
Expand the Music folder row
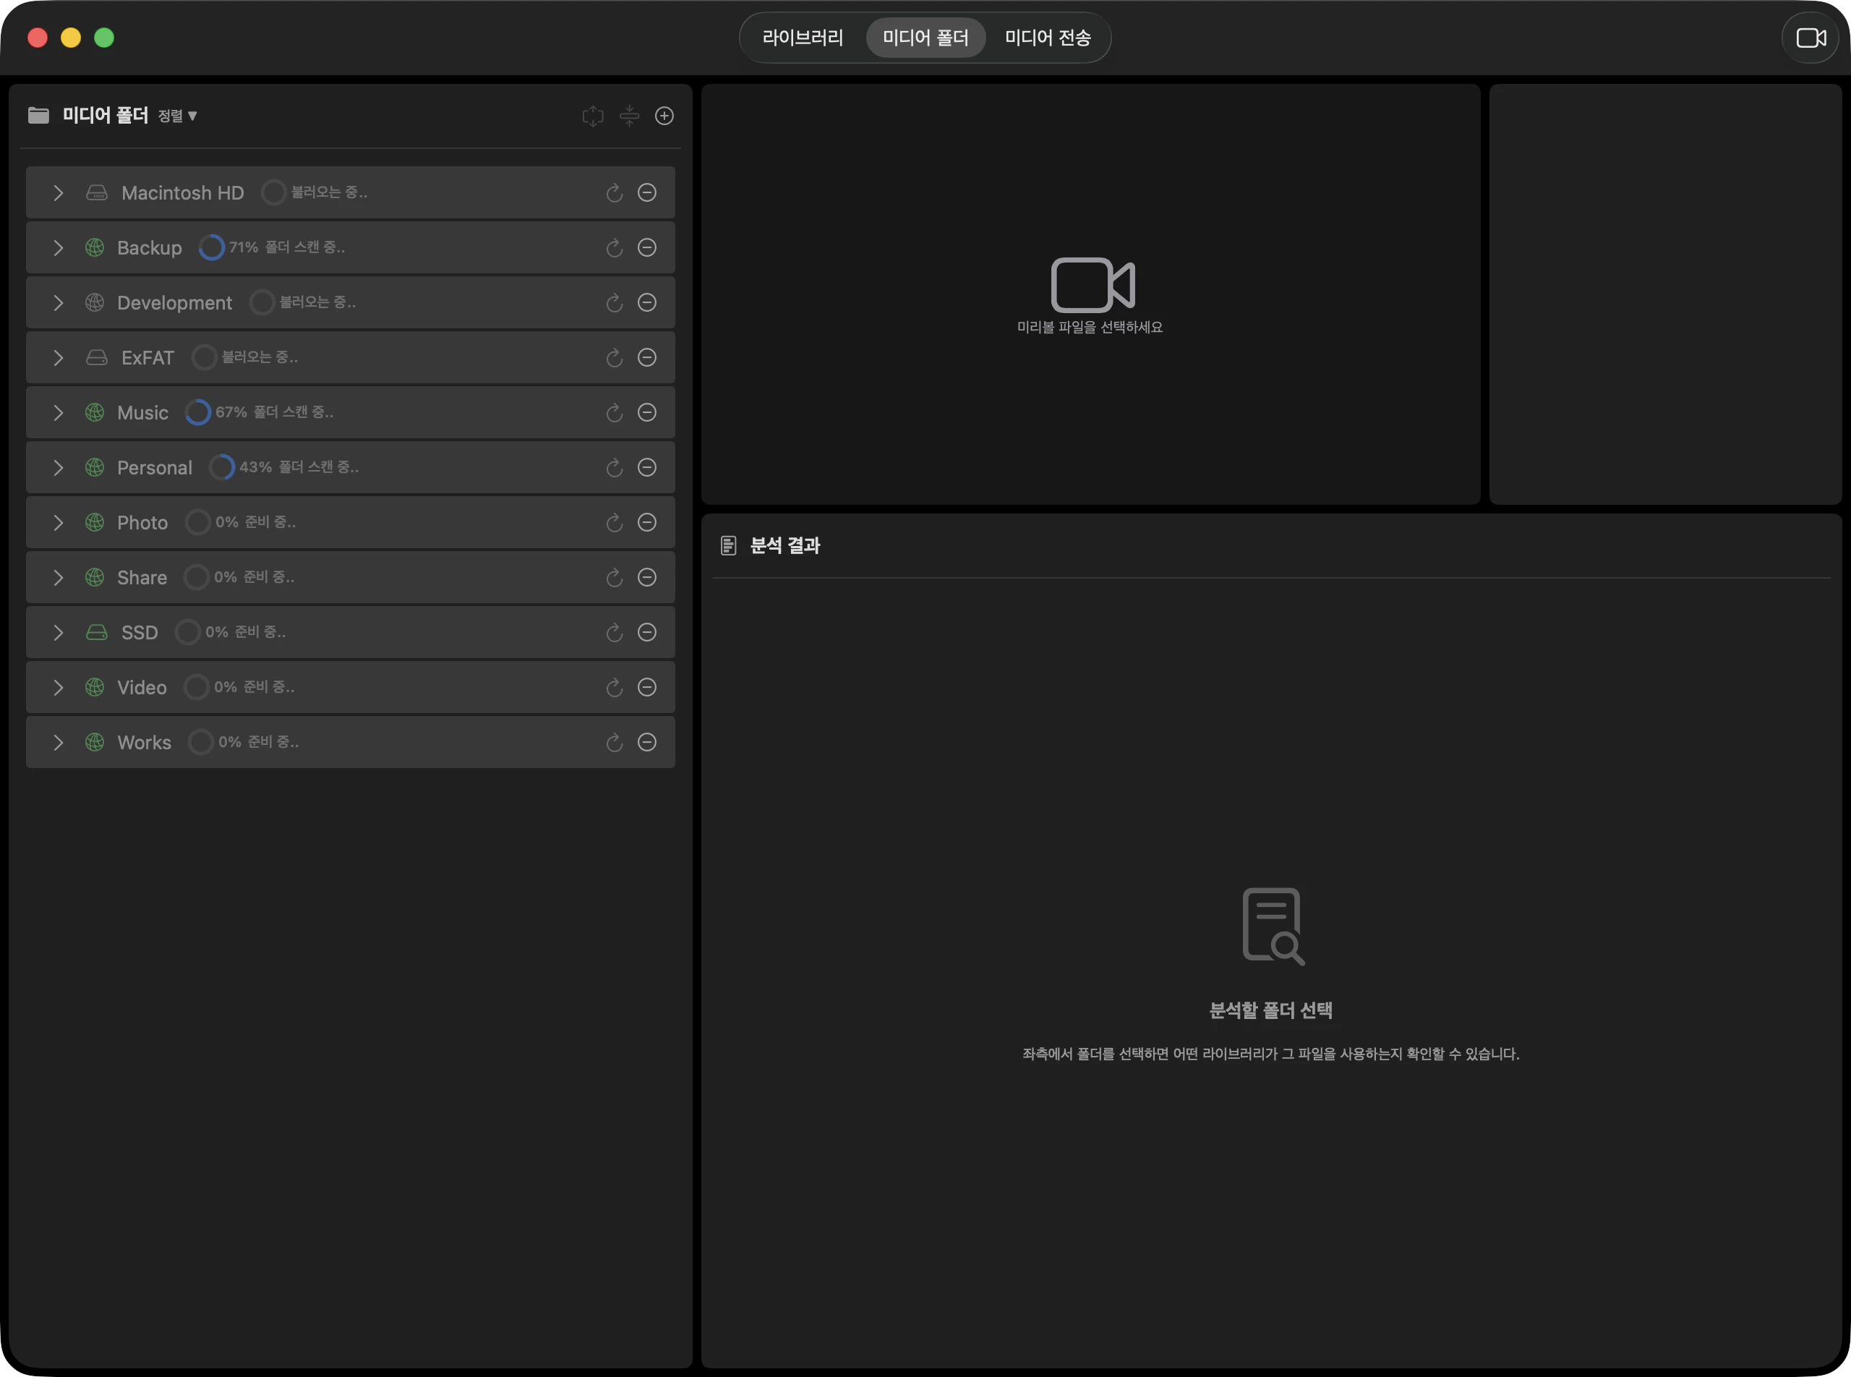pos(59,414)
